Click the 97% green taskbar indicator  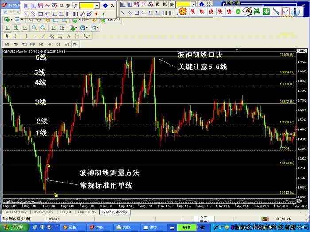click(186, 227)
